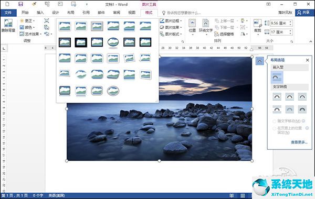Open the Reset Picture dropdown arrow
The width and height of the screenshot is (315, 199).
coord(51,34)
